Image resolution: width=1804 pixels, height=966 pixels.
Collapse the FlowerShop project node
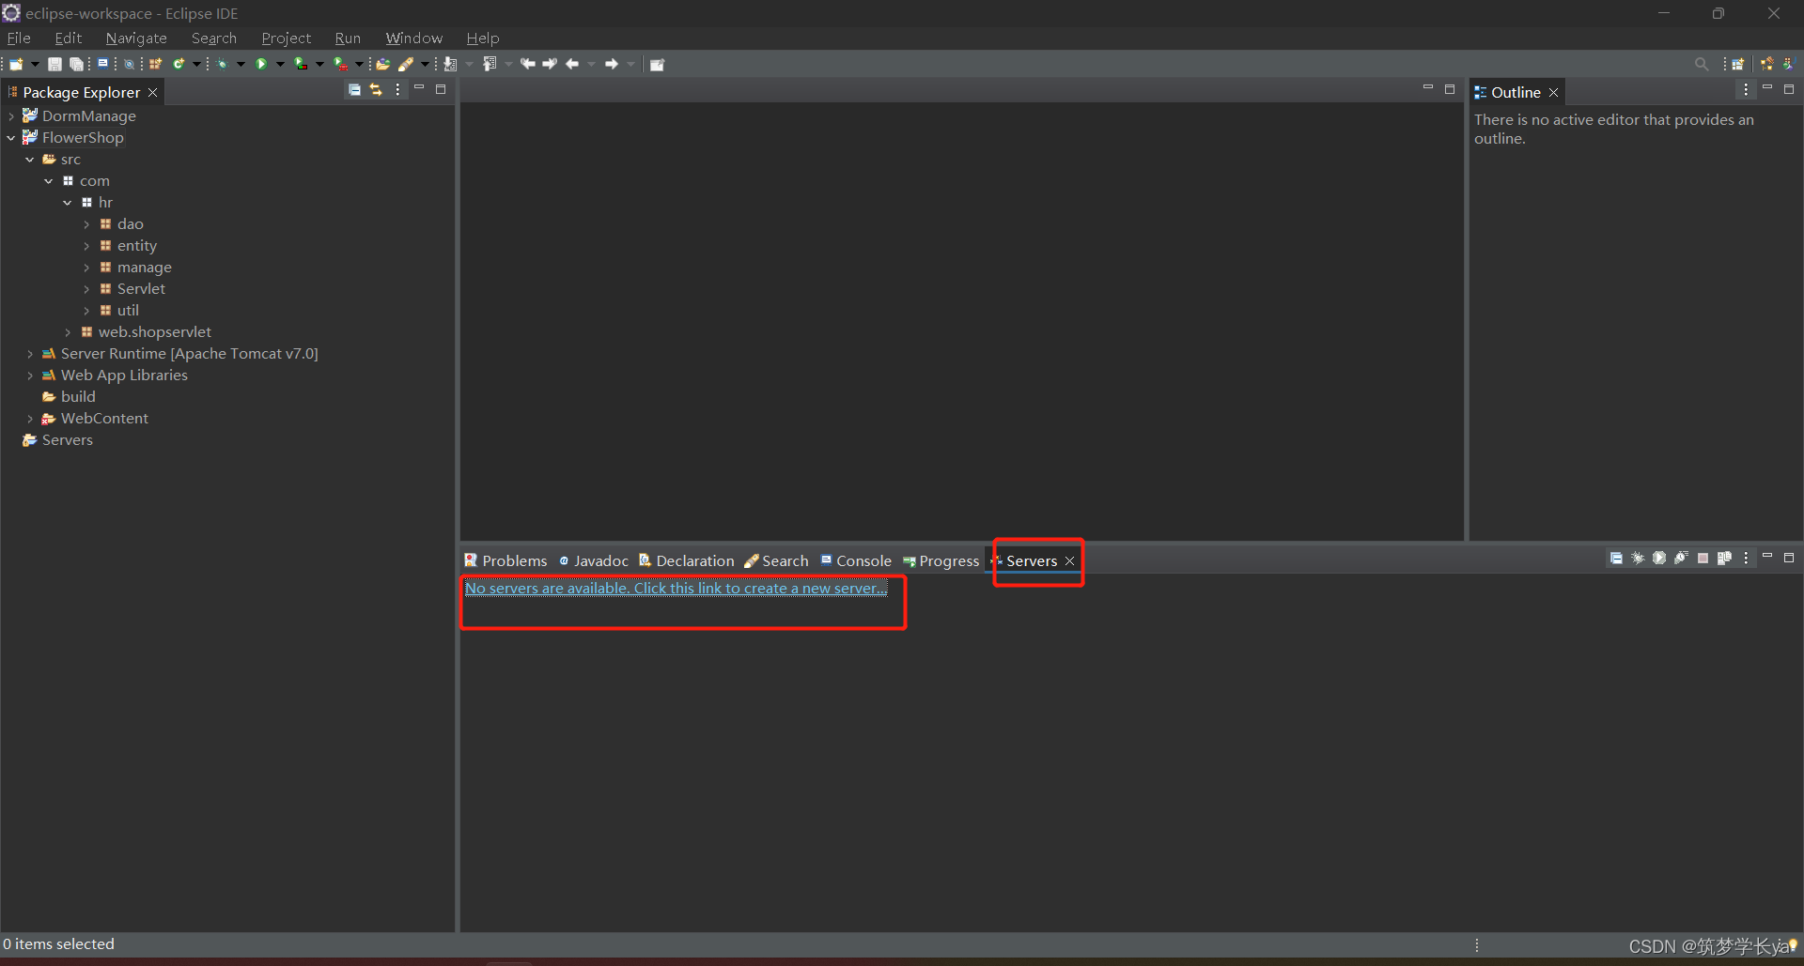[10, 138]
